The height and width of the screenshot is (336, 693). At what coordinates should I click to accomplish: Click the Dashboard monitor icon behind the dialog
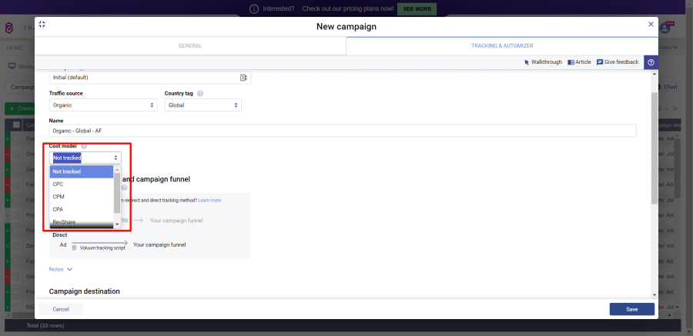tap(12, 66)
